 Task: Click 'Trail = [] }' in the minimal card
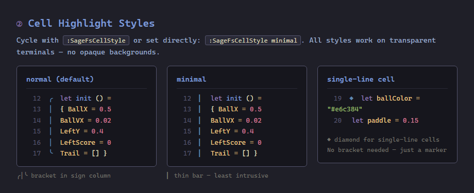tap(234, 153)
